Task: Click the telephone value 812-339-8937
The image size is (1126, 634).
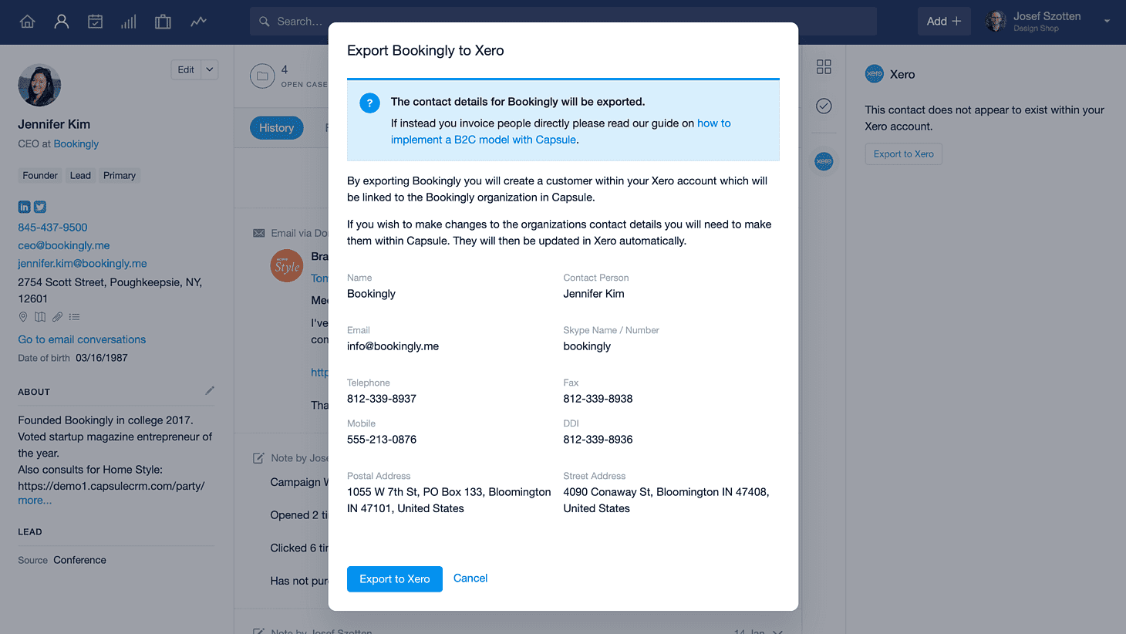Action: tap(382, 399)
